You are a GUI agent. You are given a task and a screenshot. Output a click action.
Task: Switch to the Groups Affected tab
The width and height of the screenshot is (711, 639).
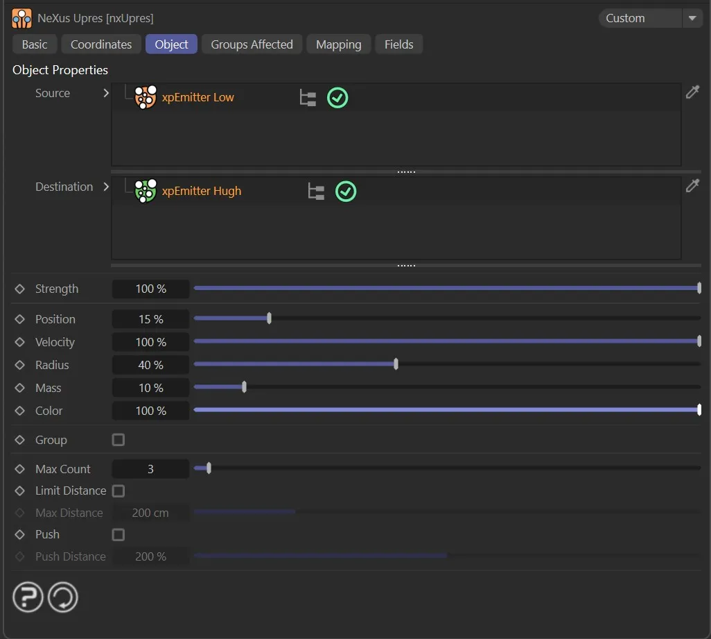252,44
